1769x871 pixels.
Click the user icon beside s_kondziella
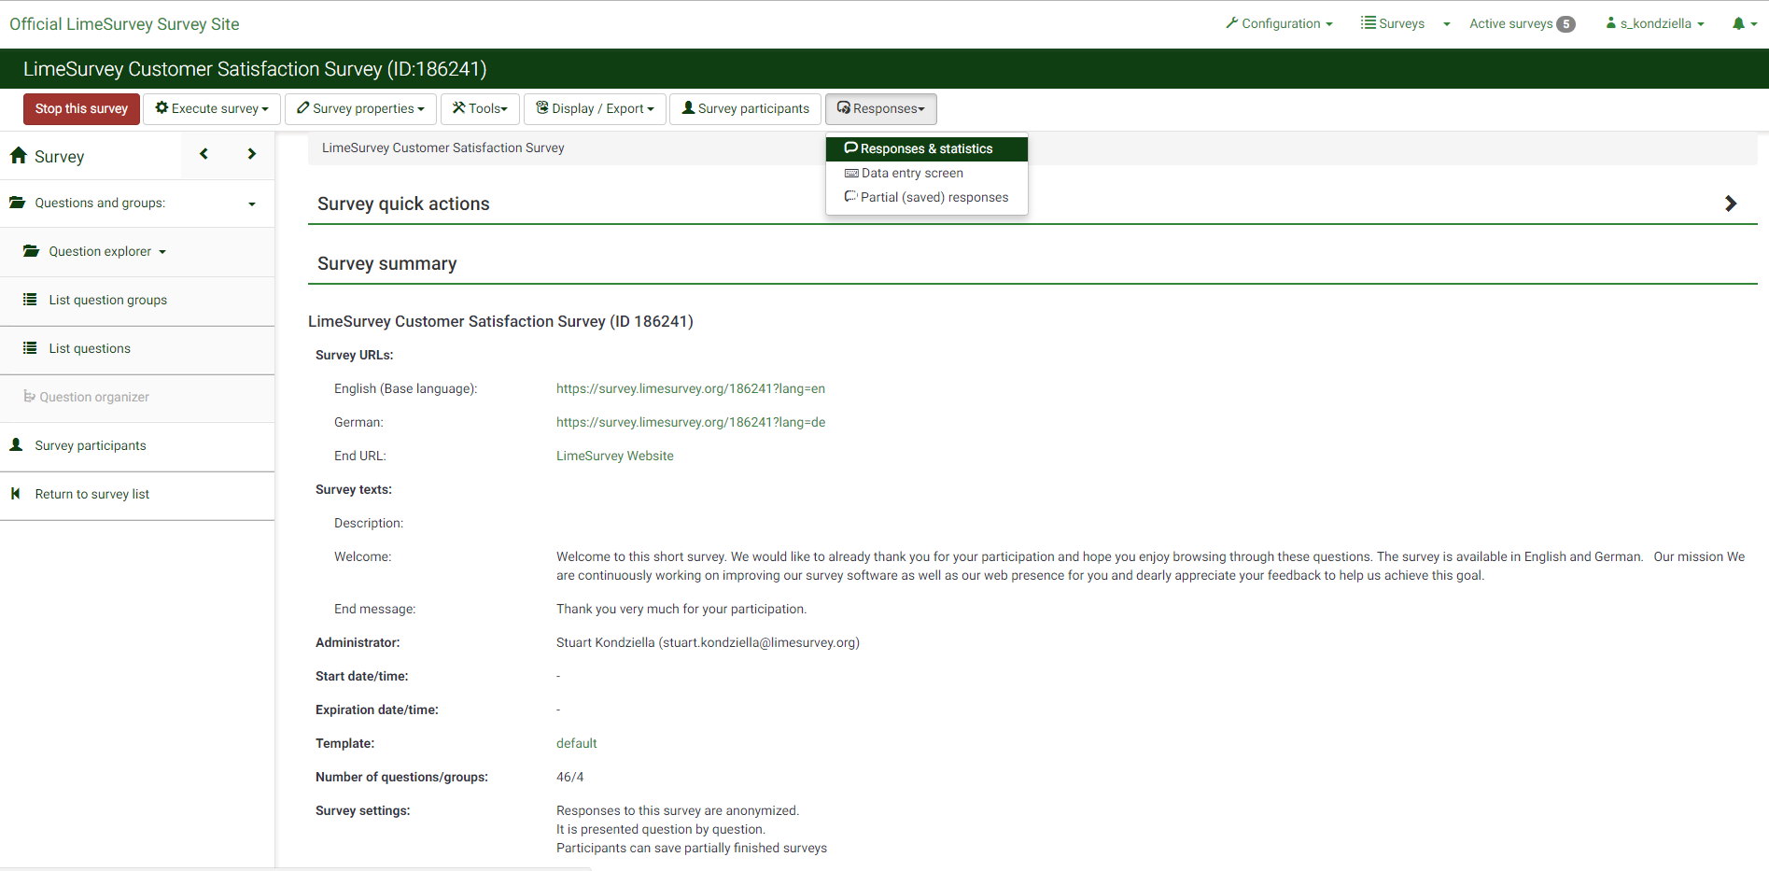pos(1611,22)
